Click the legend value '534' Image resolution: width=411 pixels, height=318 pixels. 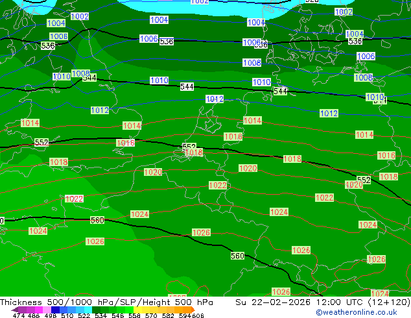tap(100, 315)
